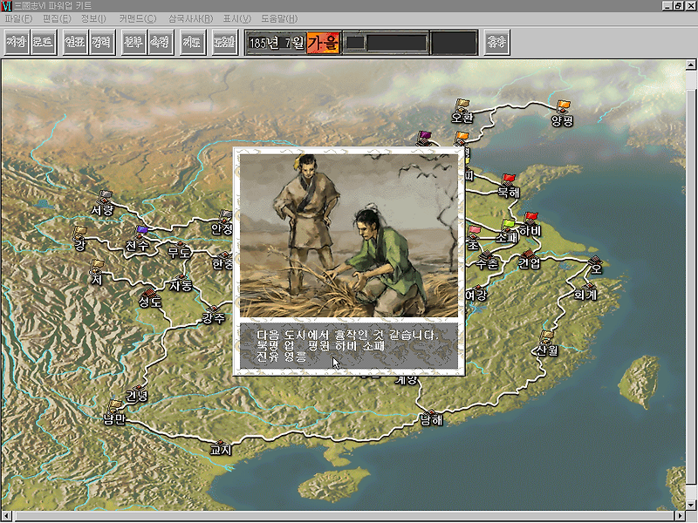
Task: Click the 도움말 (help) toolbar button
Action: point(225,42)
